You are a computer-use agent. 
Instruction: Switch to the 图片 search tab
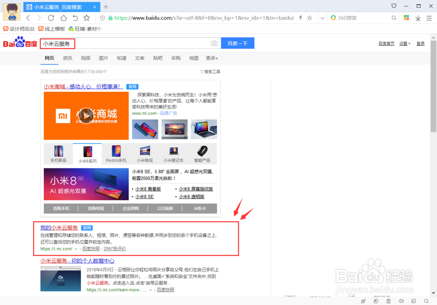tap(104, 58)
